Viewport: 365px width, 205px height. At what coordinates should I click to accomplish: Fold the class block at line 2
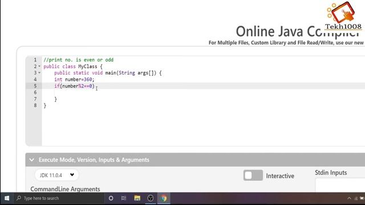click(39, 67)
